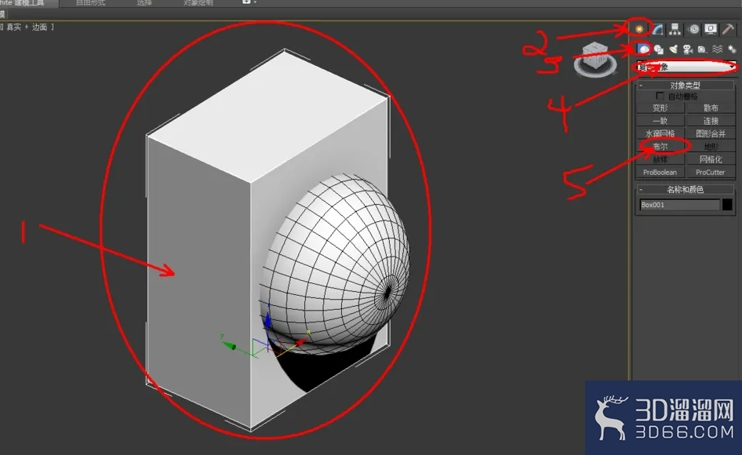Open the Modify panel tab
This screenshot has width=742, height=455.
657,29
